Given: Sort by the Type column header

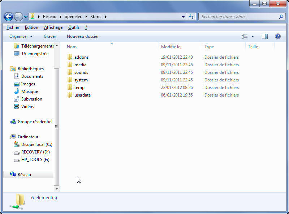Looking at the screenshot, I should [224, 47].
